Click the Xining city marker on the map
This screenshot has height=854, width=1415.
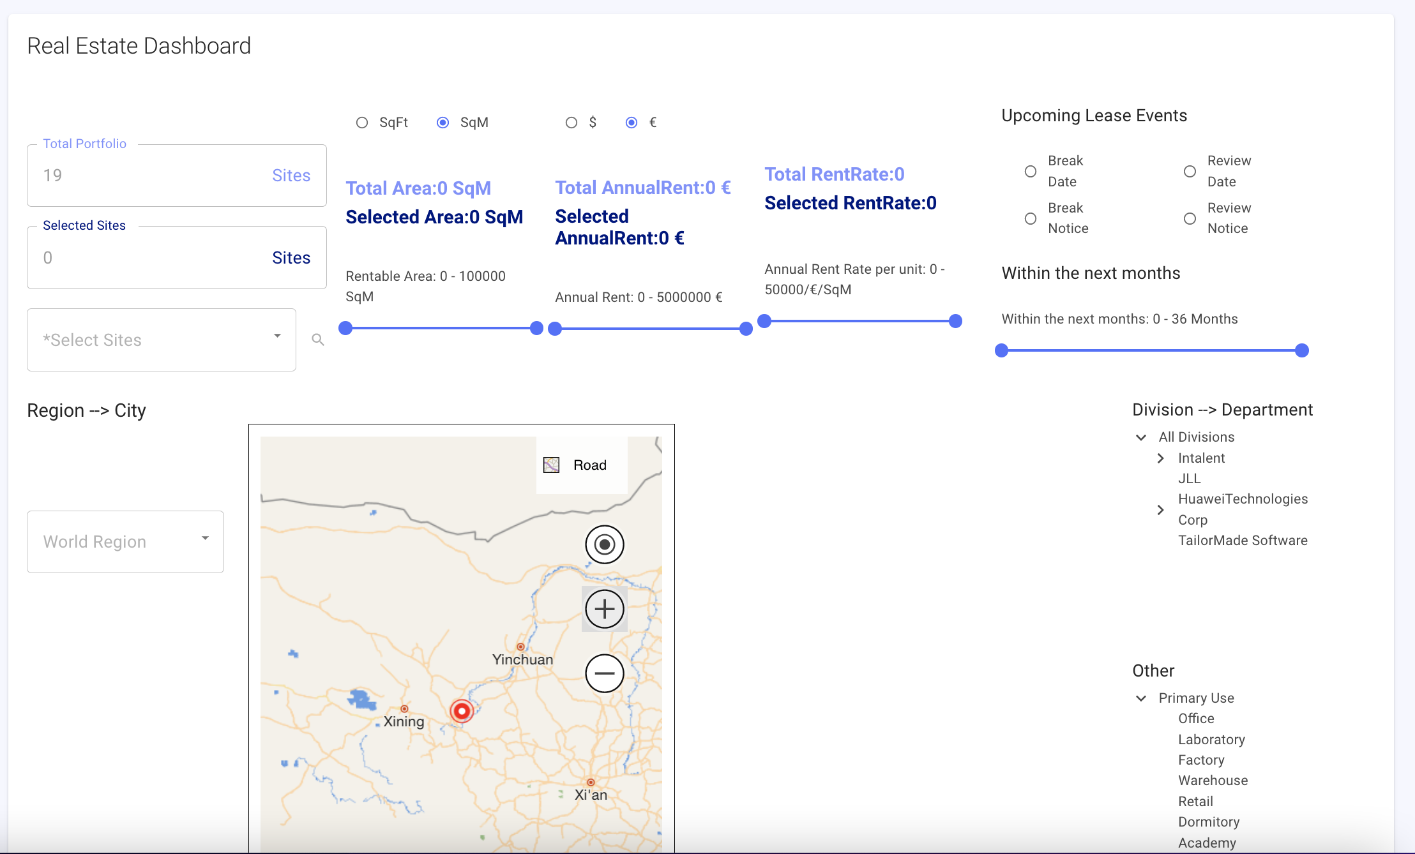click(x=404, y=708)
